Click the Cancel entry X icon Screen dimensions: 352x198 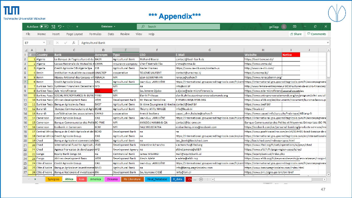[x=57, y=43]
